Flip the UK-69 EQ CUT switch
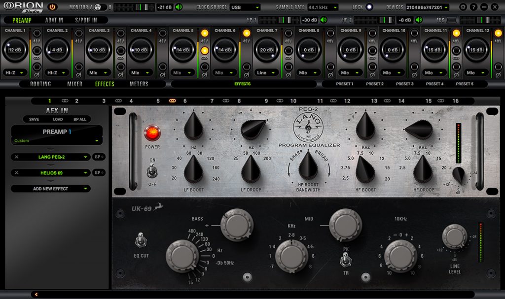This screenshot has width=505, height=299. (x=141, y=240)
